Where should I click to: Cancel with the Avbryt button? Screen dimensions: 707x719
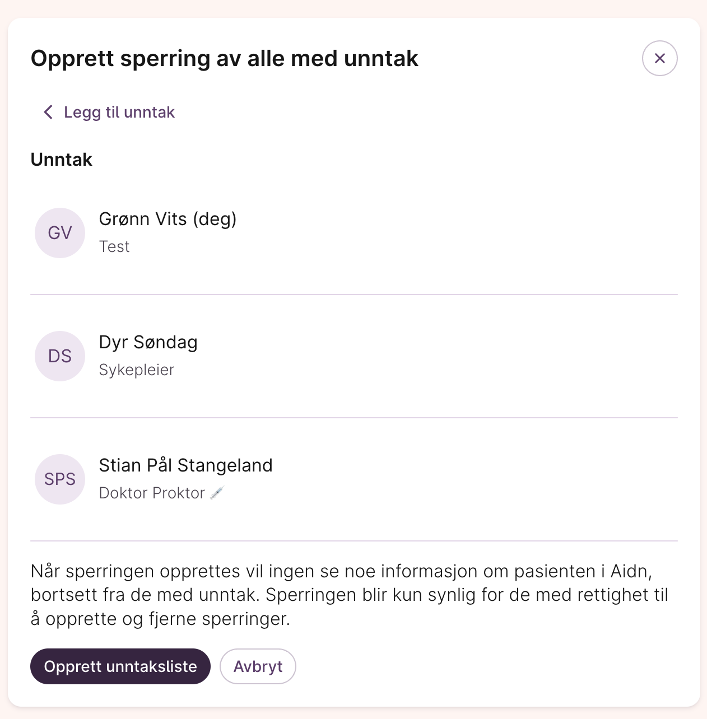pos(258,666)
